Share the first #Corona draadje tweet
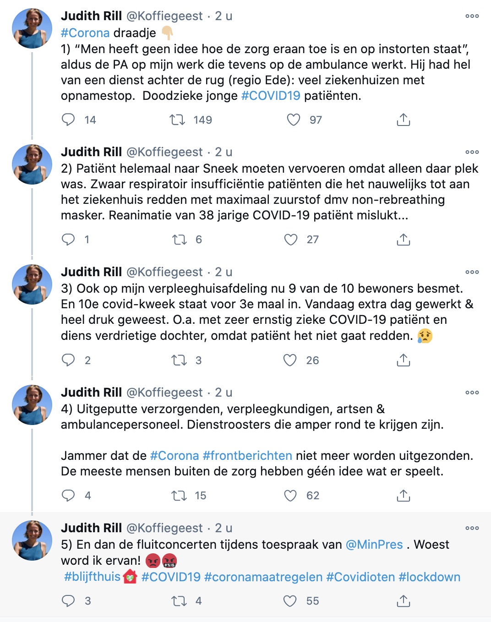 403,120
